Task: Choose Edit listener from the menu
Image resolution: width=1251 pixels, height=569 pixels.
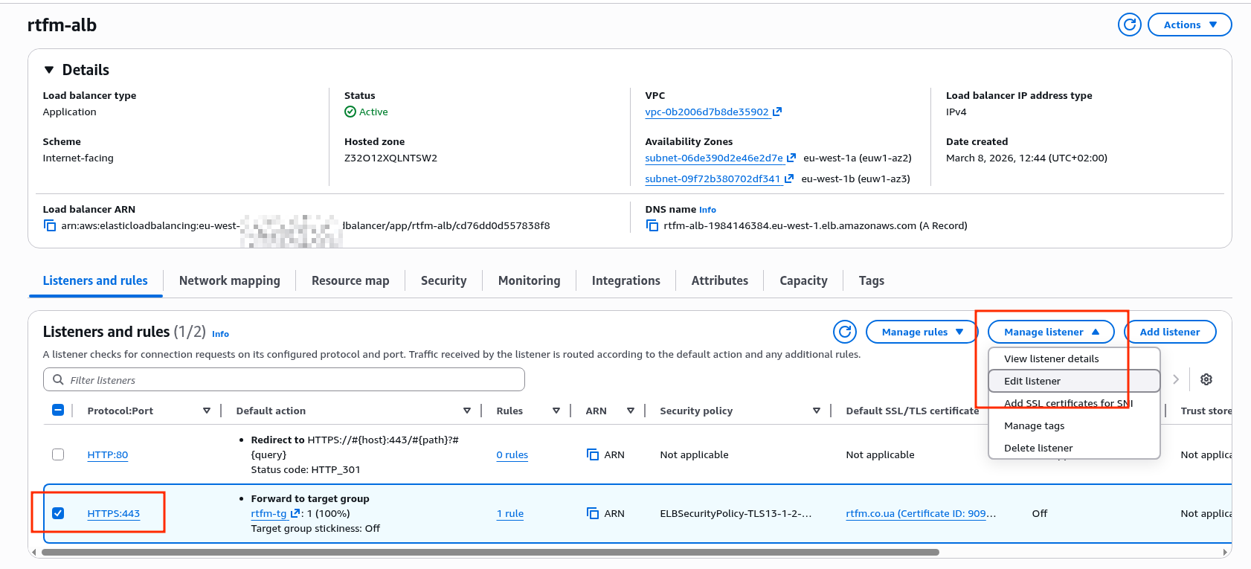Action: click(x=1032, y=381)
